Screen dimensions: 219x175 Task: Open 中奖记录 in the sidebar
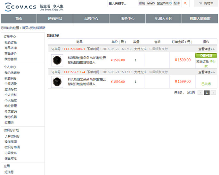[11, 84]
